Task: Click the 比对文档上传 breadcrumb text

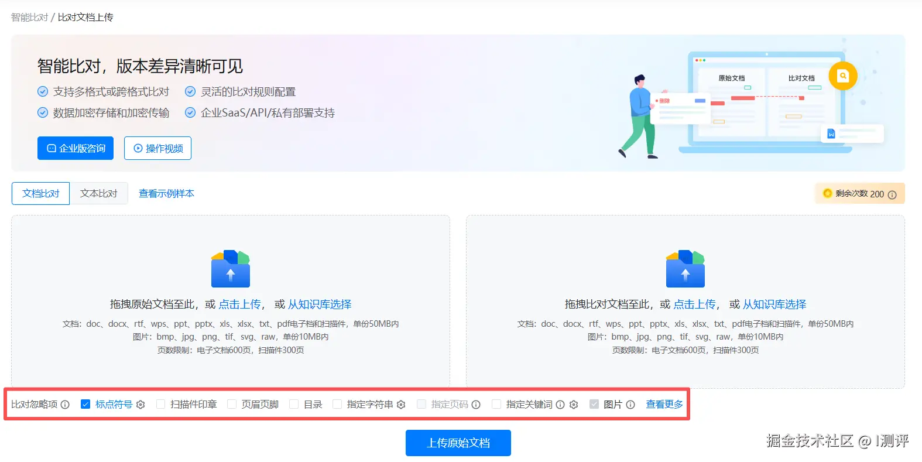Action: tap(85, 18)
